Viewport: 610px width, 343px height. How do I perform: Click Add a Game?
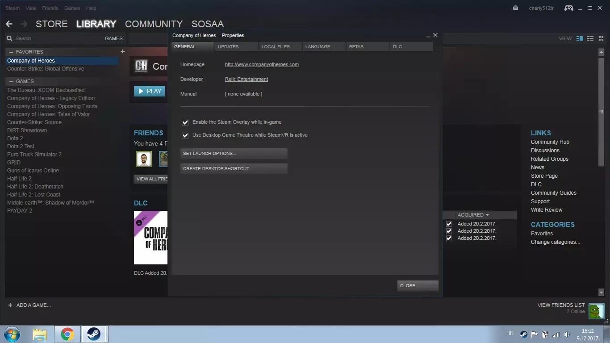click(33, 305)
